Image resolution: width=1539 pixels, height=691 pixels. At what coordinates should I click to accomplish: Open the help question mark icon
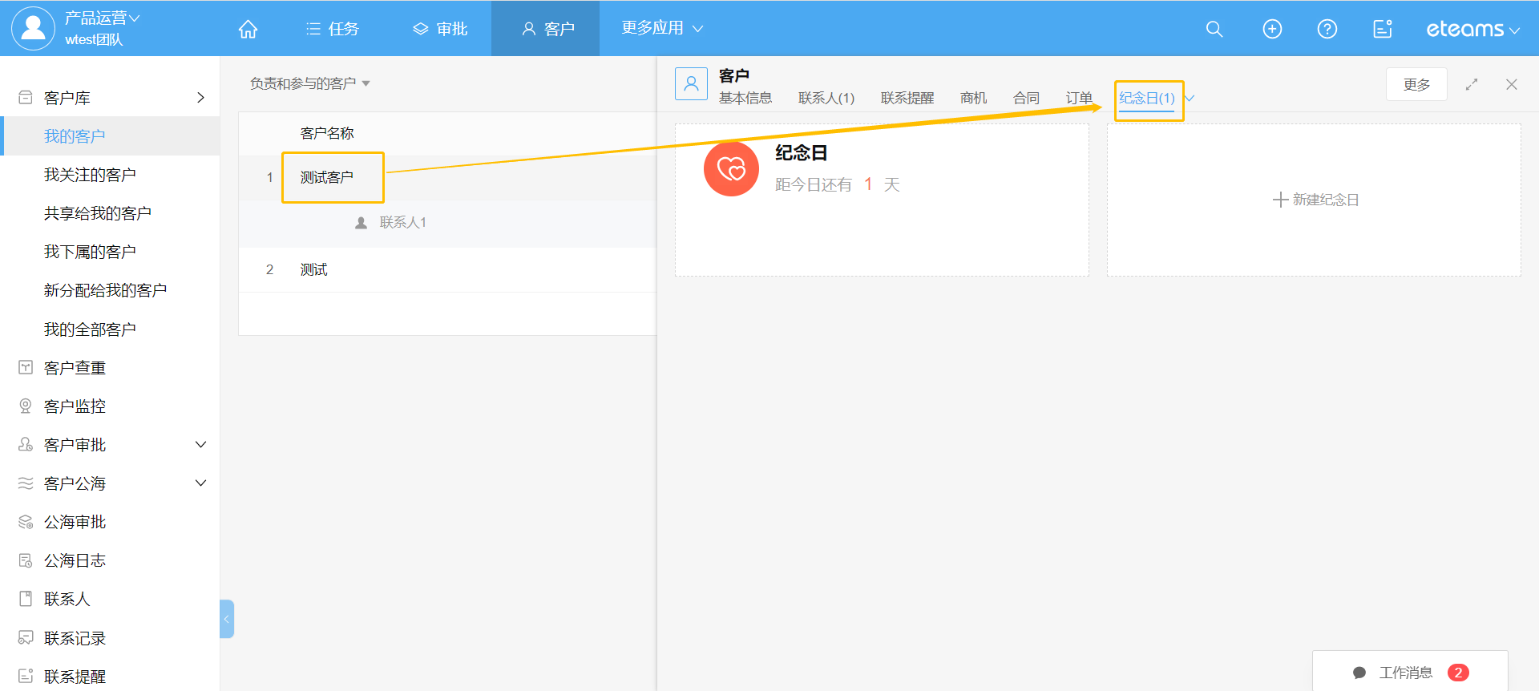pyautogui.click(x=1327, y=29)
